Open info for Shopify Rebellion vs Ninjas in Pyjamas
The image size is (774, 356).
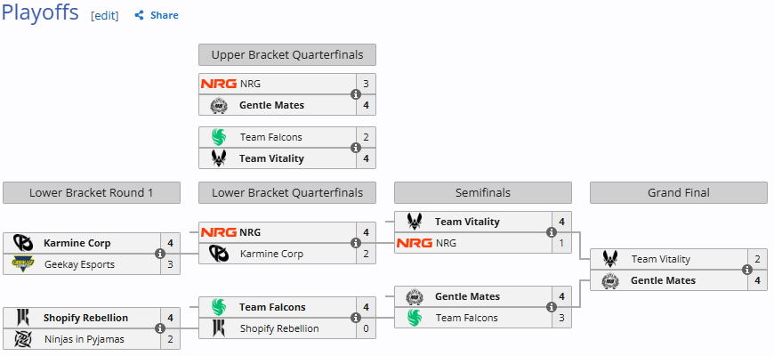coord(160,328)
